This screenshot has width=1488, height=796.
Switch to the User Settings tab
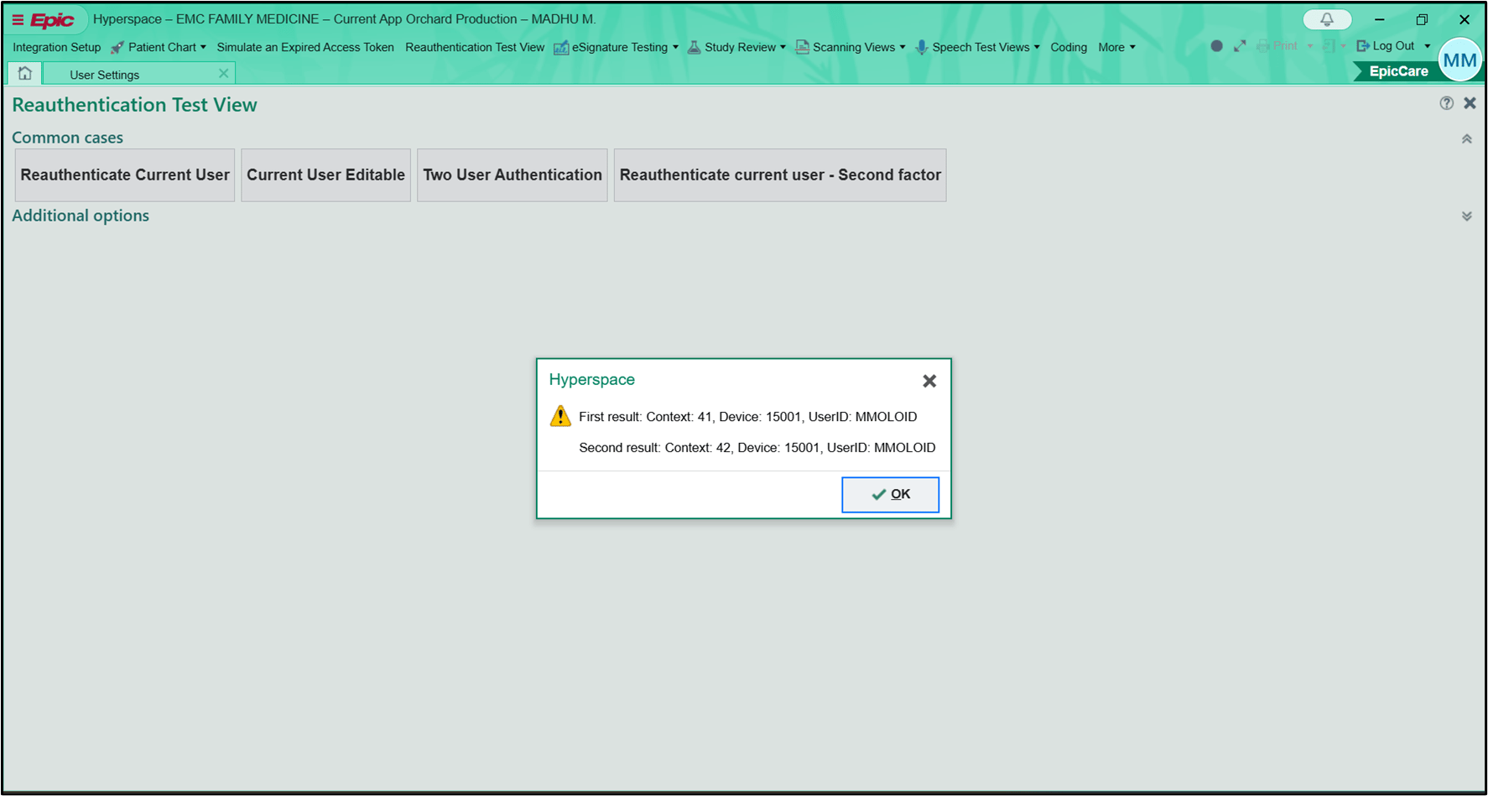(x=138, y=74)
